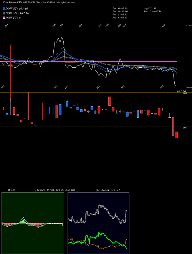Image resolution: width=192 pixels, height=254 pixels.
Task: Select the 'DOW PT: 0' legend label
Action: 13,18
